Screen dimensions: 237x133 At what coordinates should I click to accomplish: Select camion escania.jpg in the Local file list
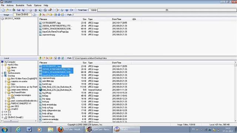click(50, 119)
